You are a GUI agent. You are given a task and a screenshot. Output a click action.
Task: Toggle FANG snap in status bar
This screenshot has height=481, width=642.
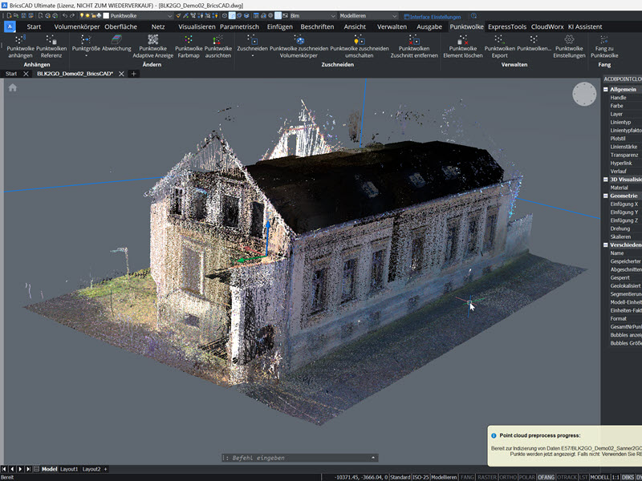(467, 477)
